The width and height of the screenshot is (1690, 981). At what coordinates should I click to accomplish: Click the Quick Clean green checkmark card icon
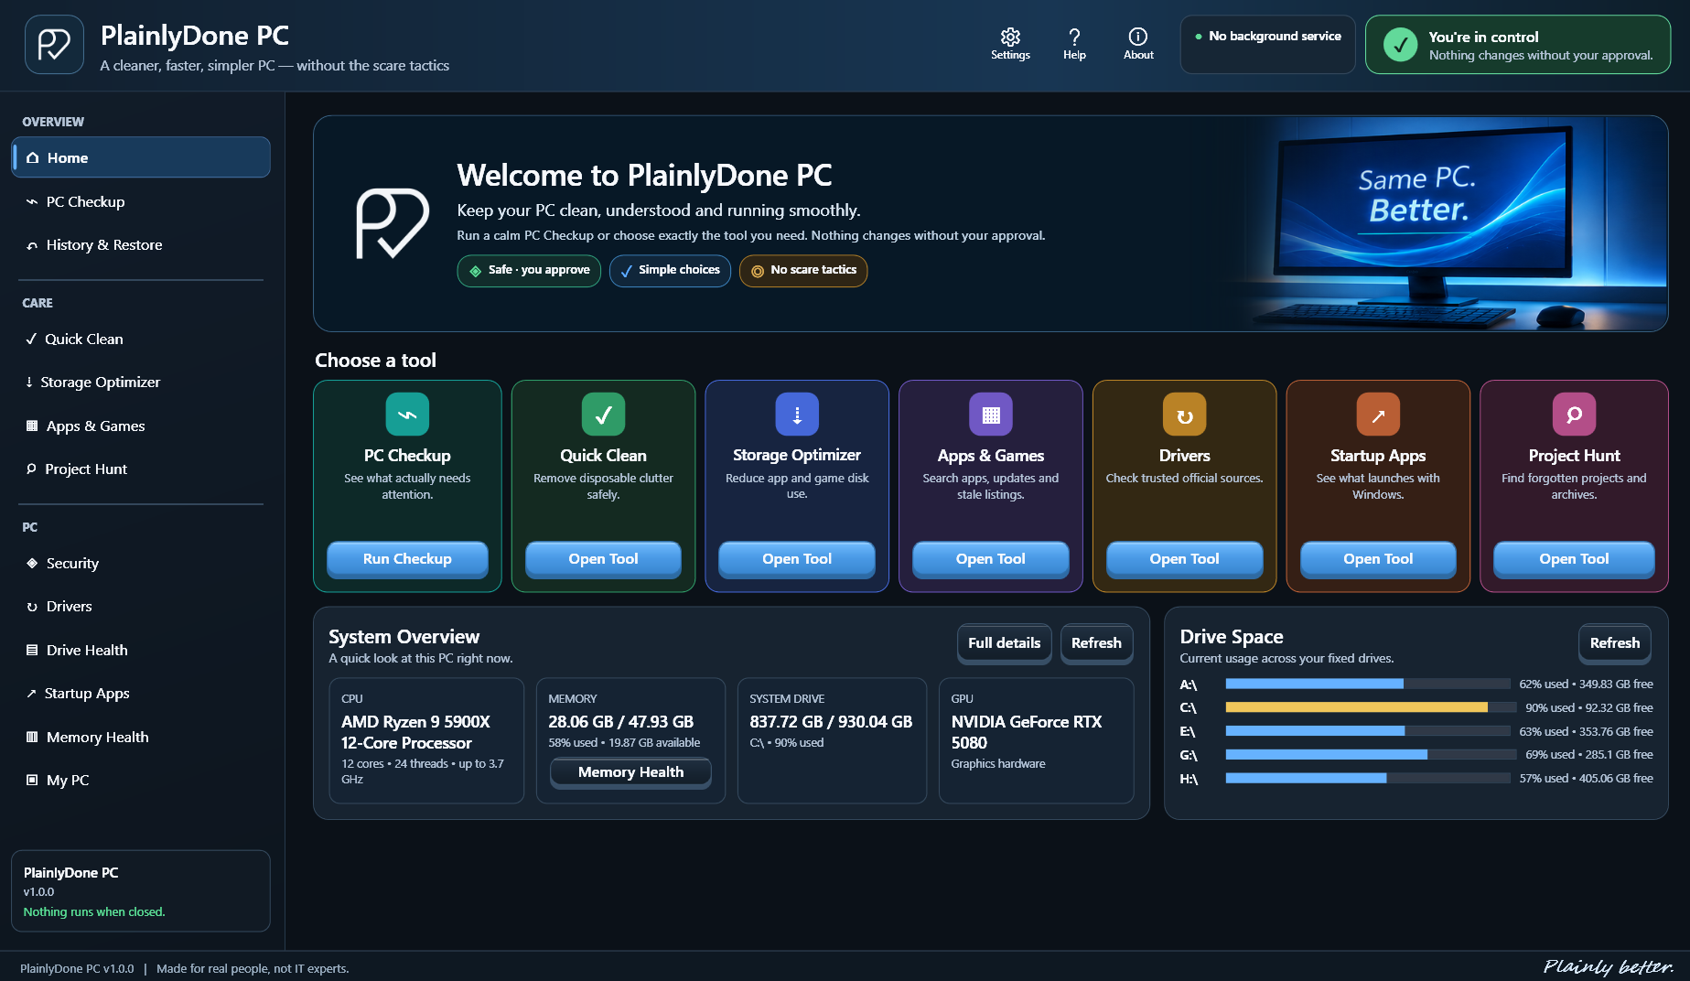point(603,415)
